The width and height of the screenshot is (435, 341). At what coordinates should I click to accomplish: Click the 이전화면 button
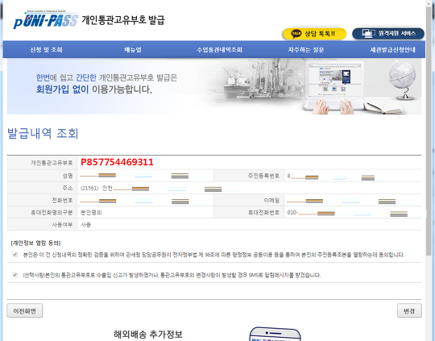point(25,310)
